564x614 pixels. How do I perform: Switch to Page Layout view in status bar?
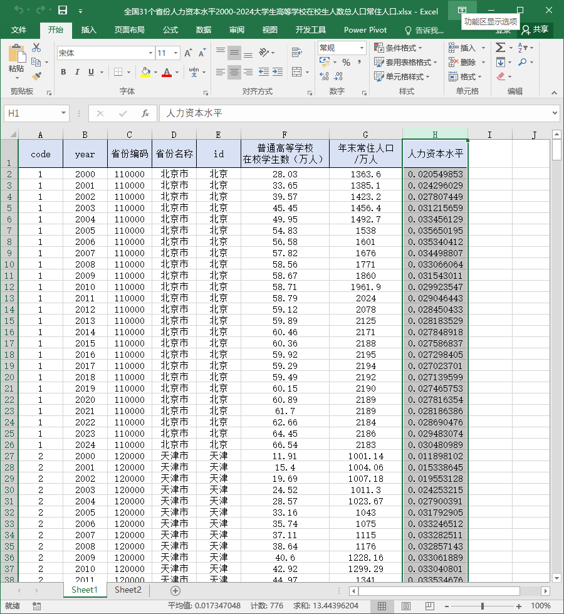click(x=406, y=606)
